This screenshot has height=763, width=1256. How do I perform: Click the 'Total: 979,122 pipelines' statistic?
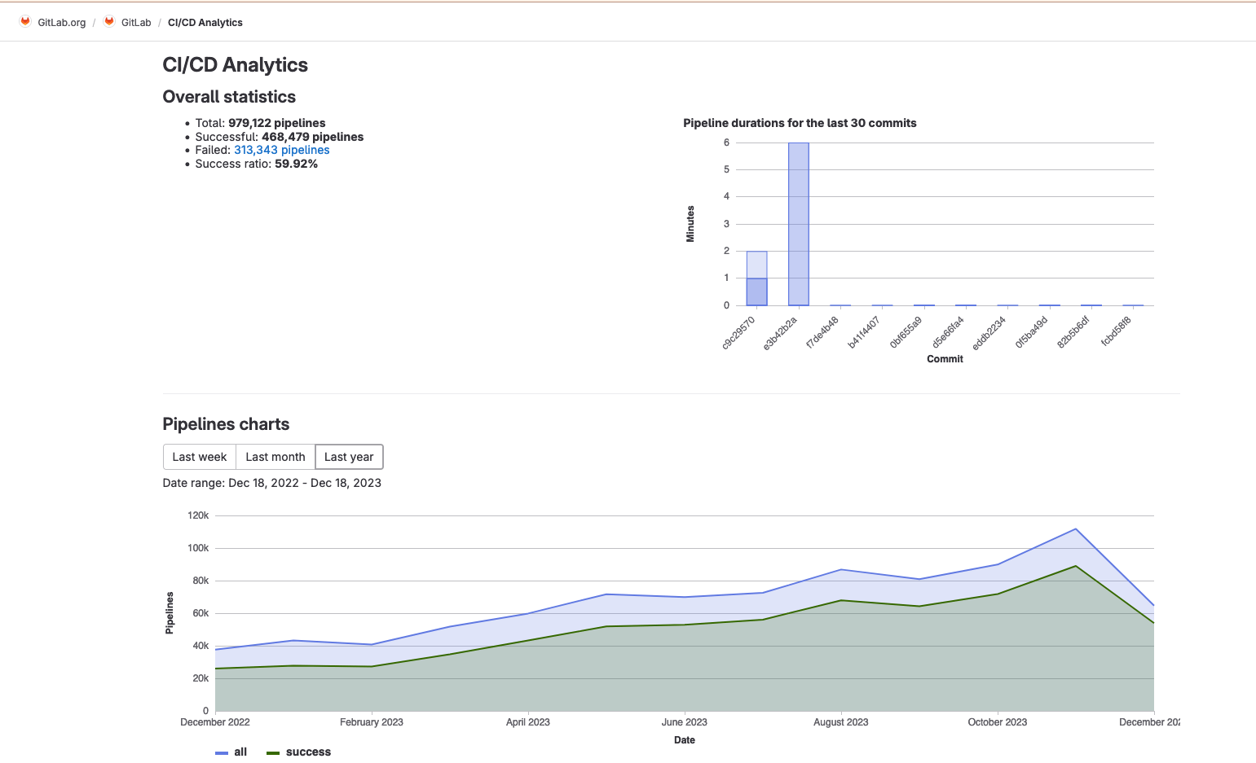tap(260, 123)
